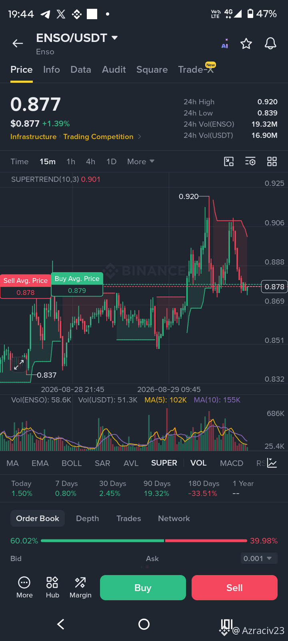Viewport: 288px width, 641px height.
Task: Open X notification in status bar
Action: pos(61,14)
